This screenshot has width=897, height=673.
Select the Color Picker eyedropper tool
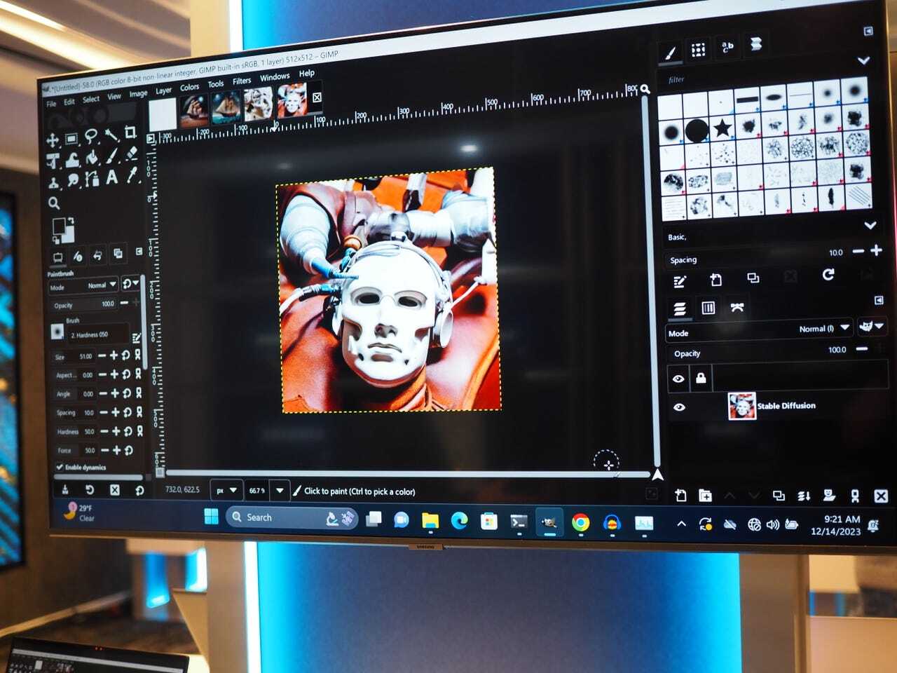click(132, 176)
